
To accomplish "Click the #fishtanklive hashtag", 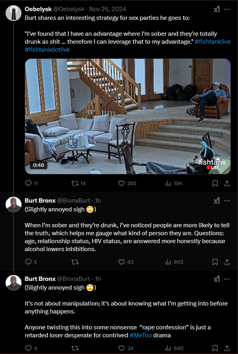I will click(213, 42).
